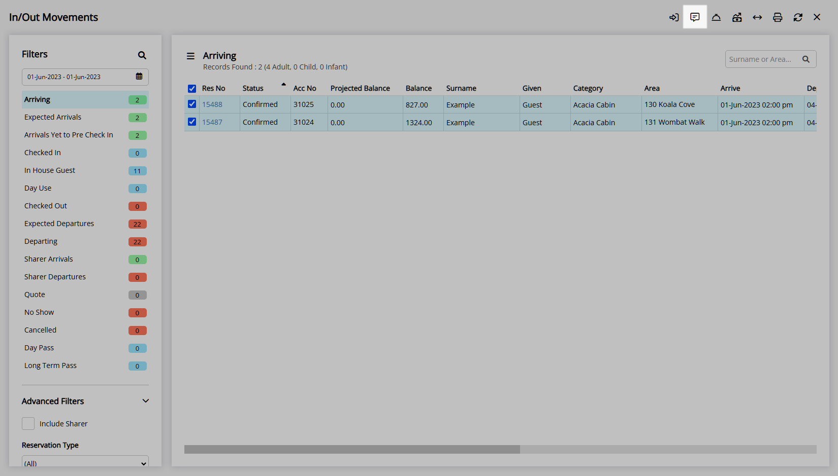This screenshot has width=838, height=476.
Task: Select the Day Pass filter
Action: (x=85, y=348)
